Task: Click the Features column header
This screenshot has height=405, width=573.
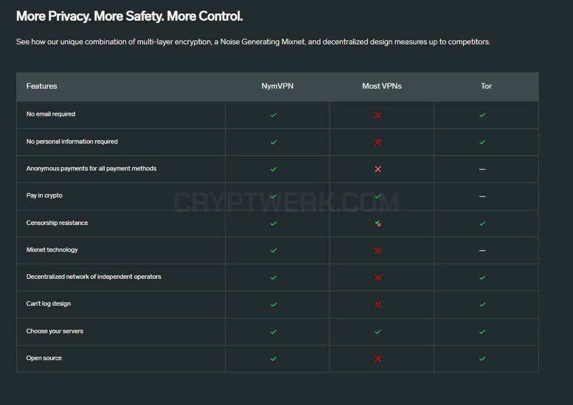Action: [42, 86]
